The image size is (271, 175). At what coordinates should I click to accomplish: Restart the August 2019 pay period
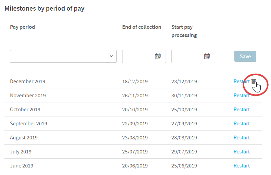(x=242, y=138)
